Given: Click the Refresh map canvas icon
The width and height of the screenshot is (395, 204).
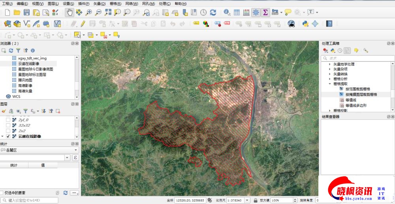Looking at the screenshot, I should [213, 12].
